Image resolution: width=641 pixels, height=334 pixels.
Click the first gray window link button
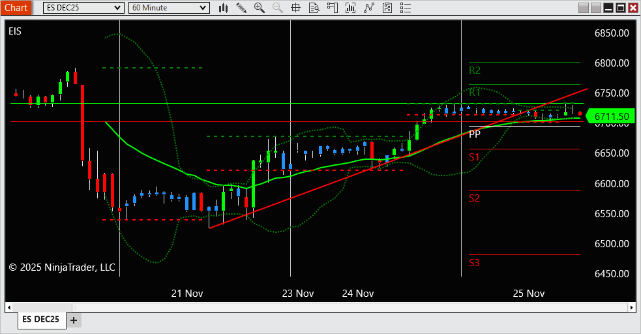[x=584, y=8]
